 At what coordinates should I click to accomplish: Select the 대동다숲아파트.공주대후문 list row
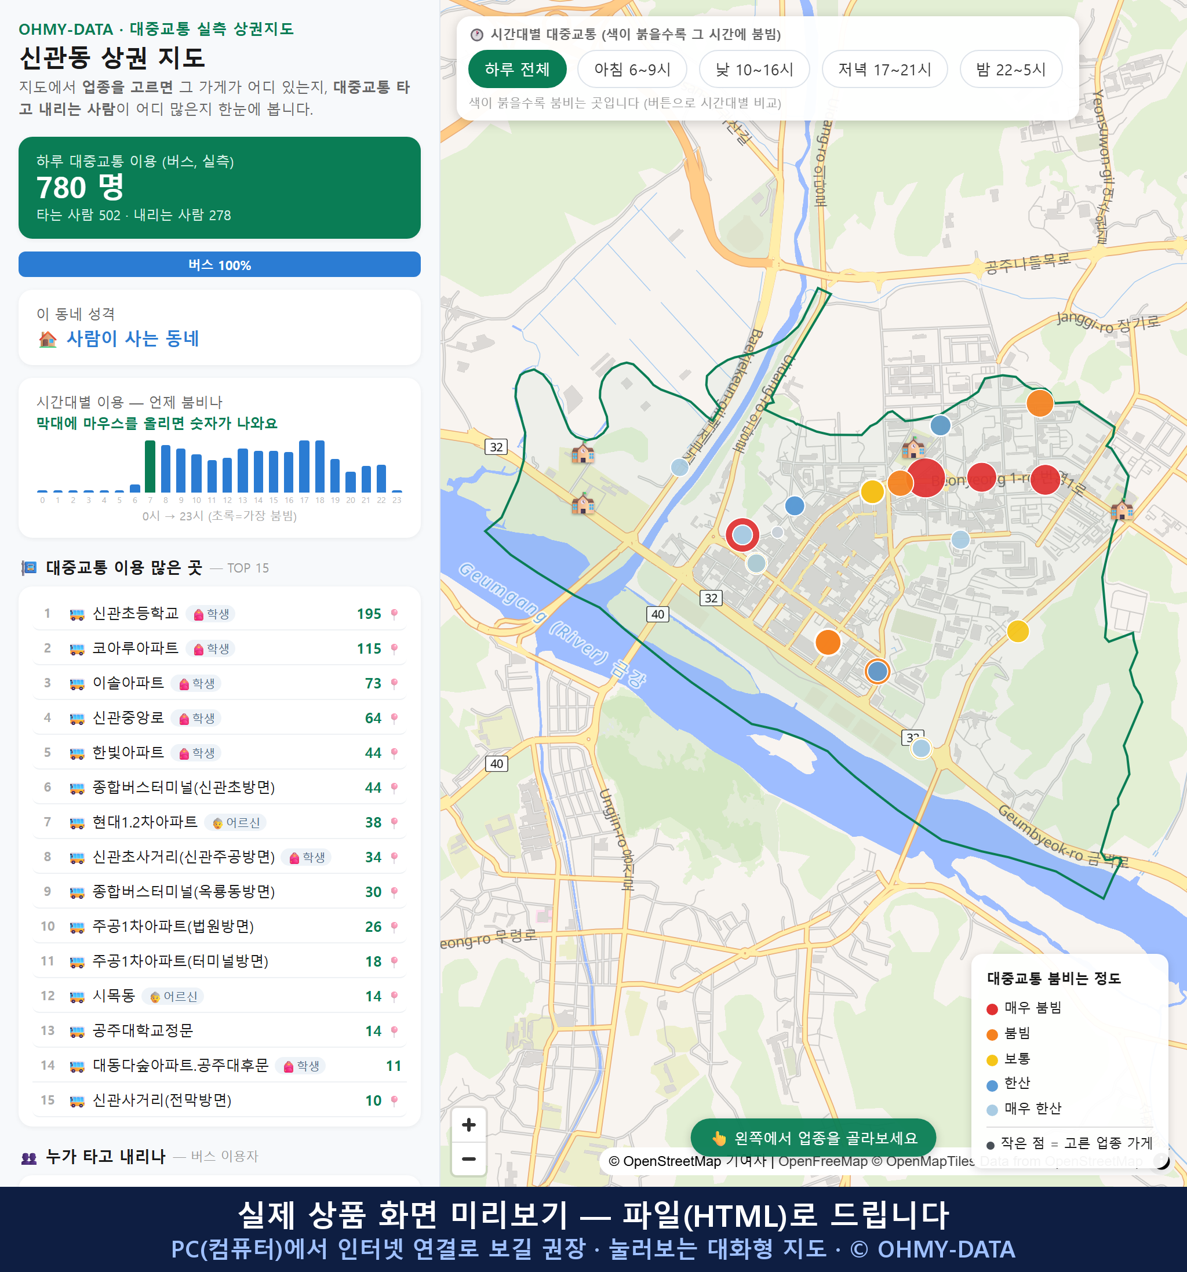coord(219,1065)
